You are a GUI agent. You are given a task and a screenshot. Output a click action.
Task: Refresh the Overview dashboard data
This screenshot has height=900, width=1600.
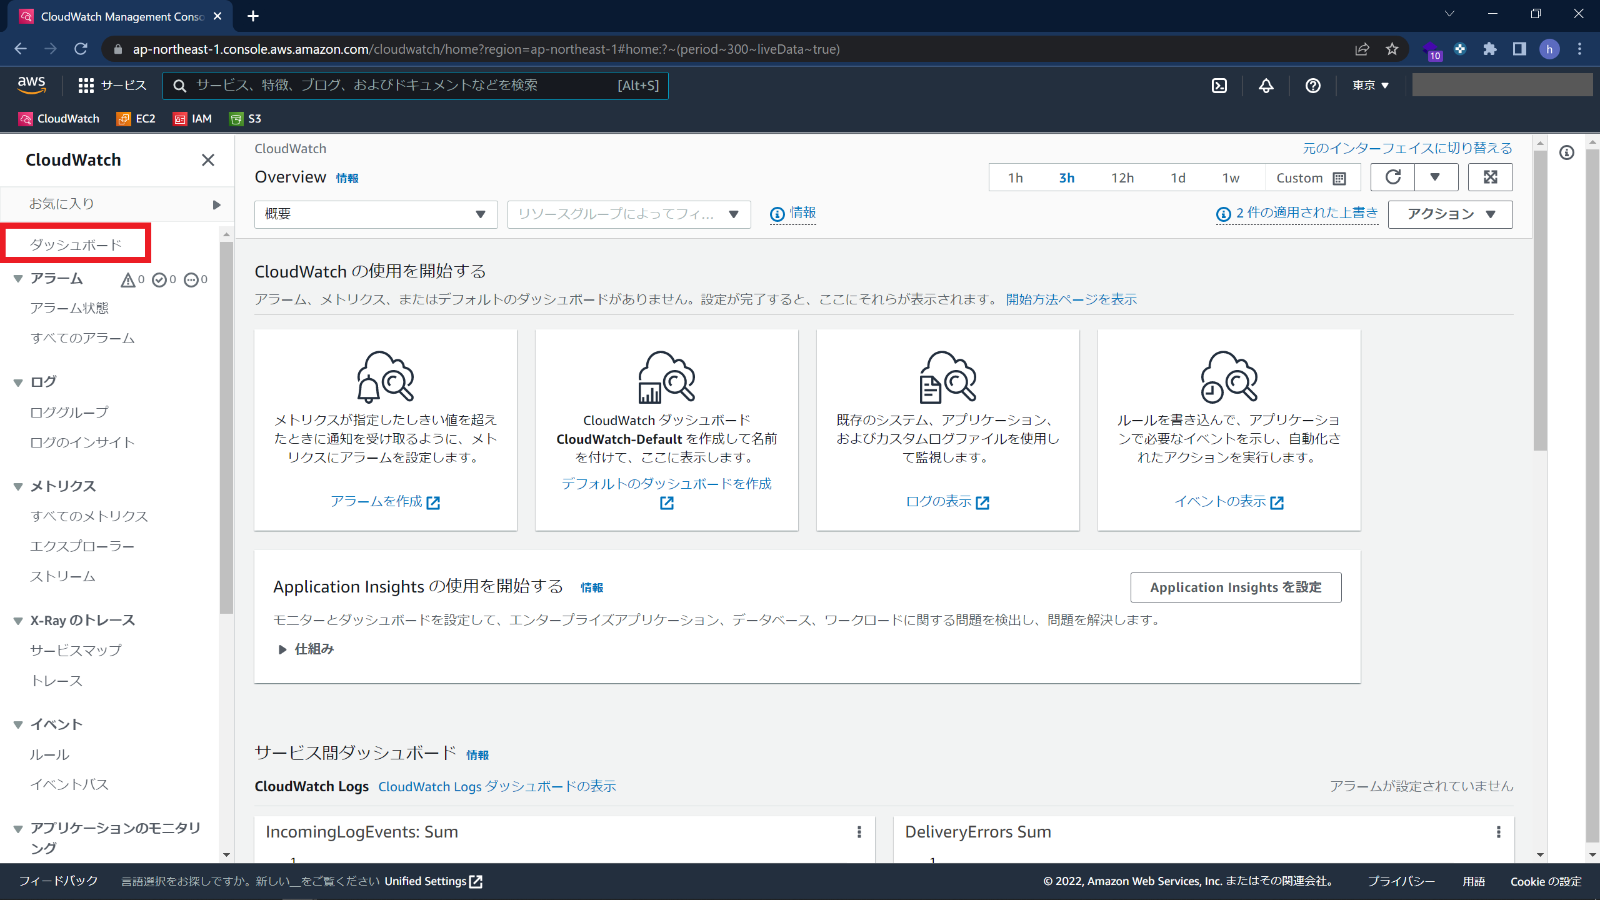[x=1393, y=177]
